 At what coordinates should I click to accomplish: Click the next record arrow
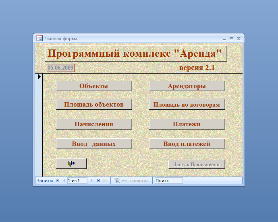pos(92,181)
